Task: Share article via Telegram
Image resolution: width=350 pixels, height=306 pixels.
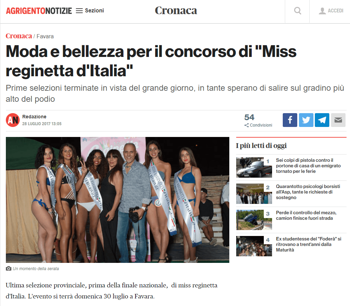Action: [322, 120]
